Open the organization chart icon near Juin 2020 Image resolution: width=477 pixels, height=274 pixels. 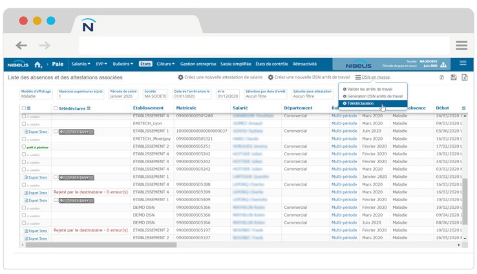443,64
